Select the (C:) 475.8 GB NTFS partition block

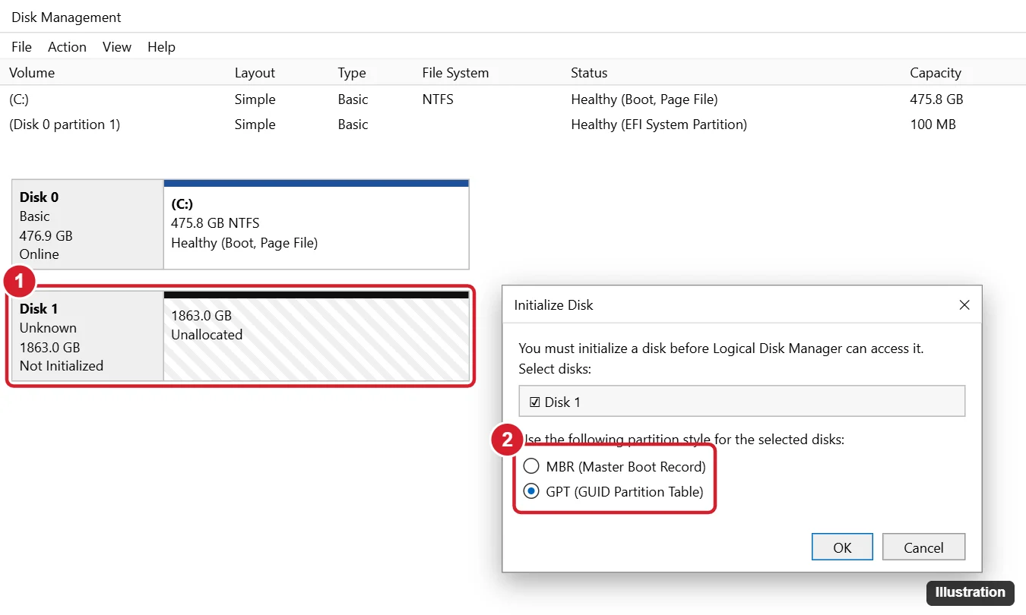316,225
